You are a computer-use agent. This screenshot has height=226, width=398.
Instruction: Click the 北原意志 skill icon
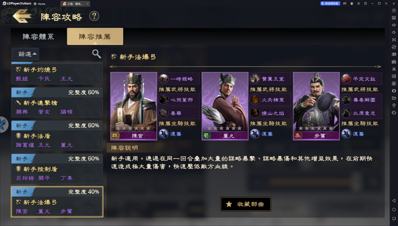click(x=346, y=113)
